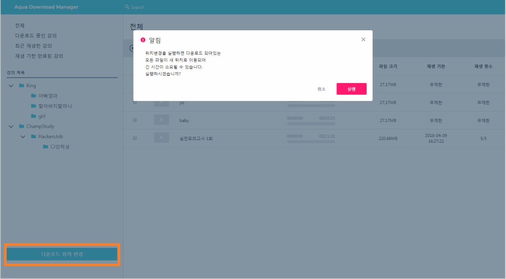Viewport: 506px width, 279px height.
Task: Click the ChampStudy folder icon
Action: (22, 126)
